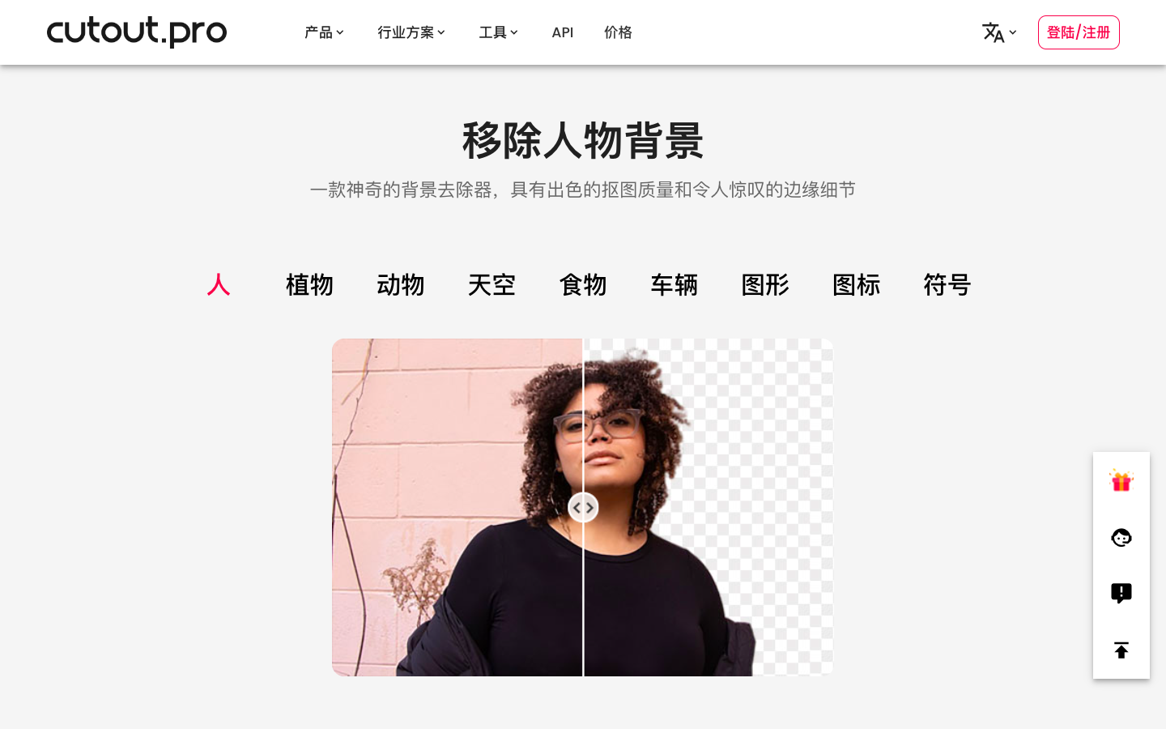Screen dimensions: 1166x729
Task: Switch to the 图标 tab
Action: tap(856, 284)
